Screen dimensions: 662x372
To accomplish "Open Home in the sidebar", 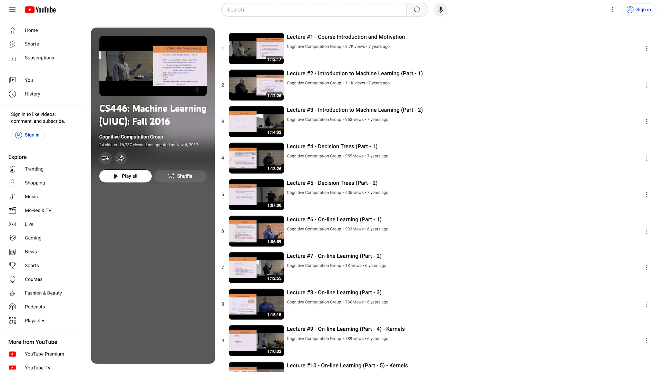I will point(41,30).
